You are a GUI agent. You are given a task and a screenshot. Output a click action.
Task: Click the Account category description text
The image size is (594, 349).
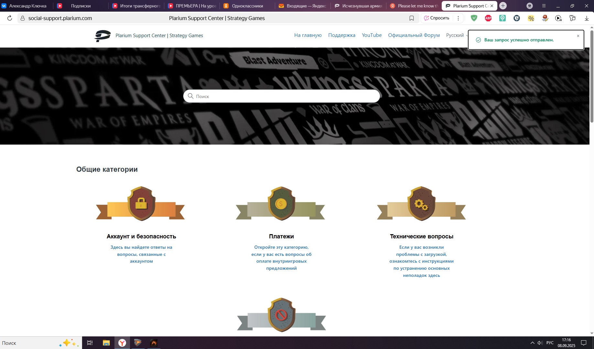[141, 254]
